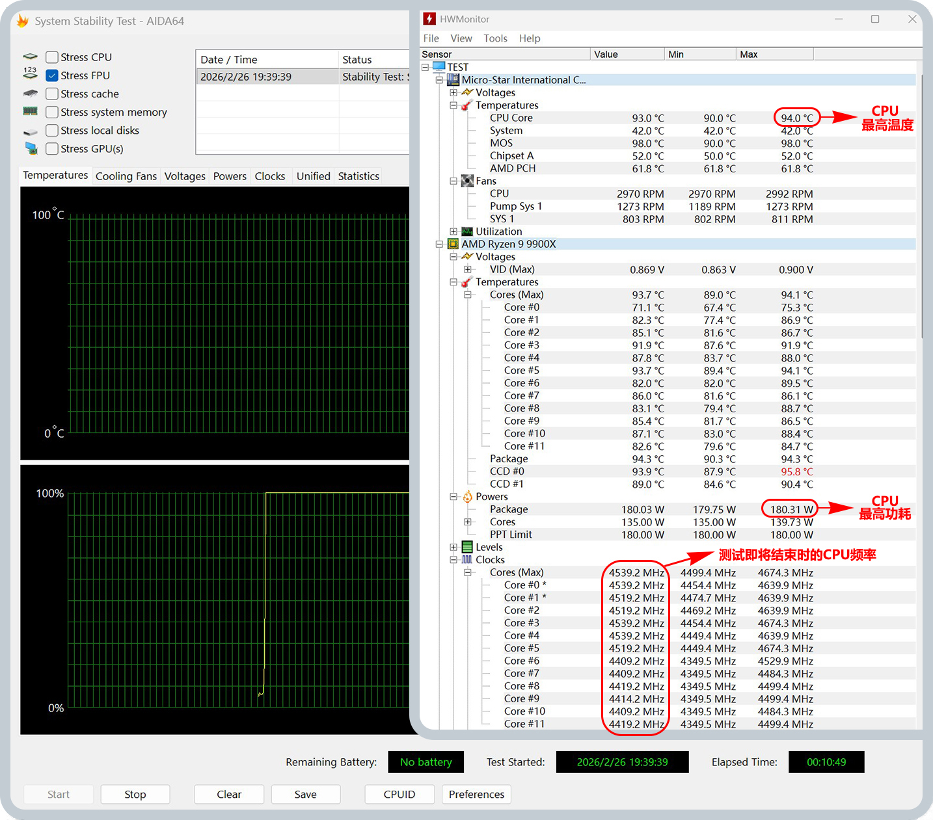Uncheck the Stress FPU checkbox
Viewport: 933px width, 820px height.
[52, 75]
